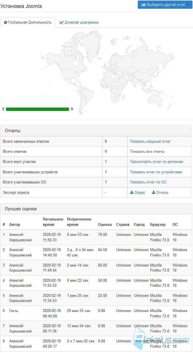Download reports via 'Отчеты' export link

[160, 192]
